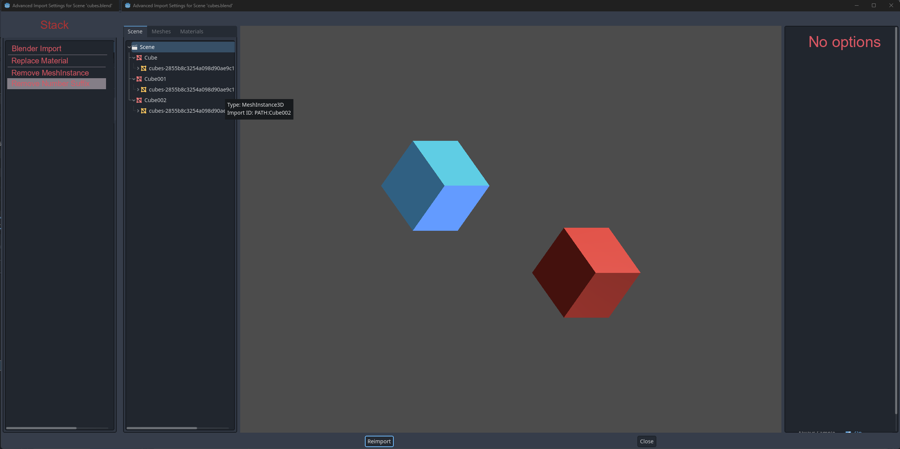Open the Materials tab
The image size is (900, 449).
pos(192,32)
